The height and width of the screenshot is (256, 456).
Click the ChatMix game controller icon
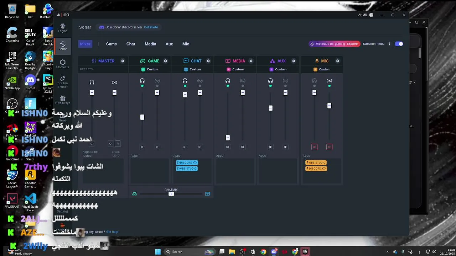point(134,194)
